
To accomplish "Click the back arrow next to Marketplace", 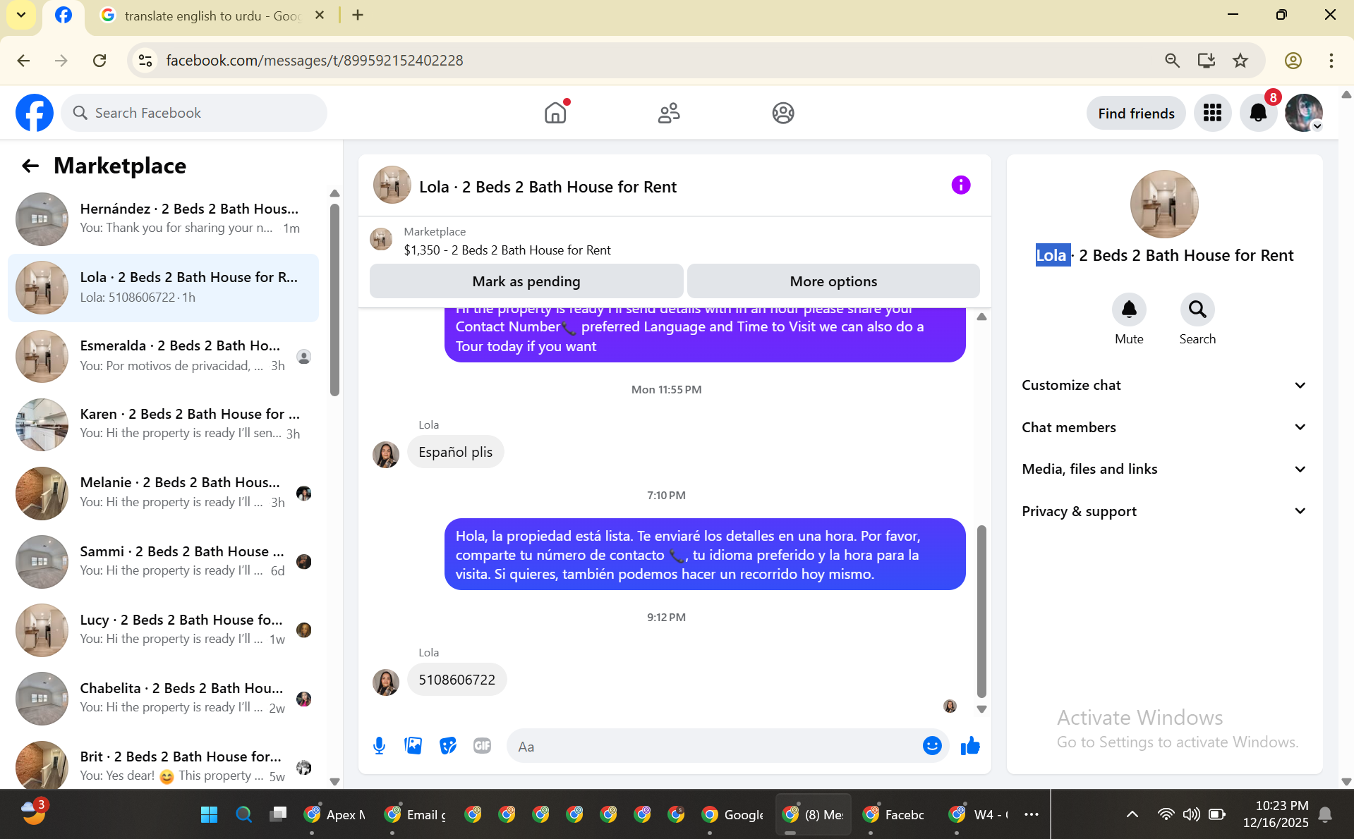I will tap(30, 166).
